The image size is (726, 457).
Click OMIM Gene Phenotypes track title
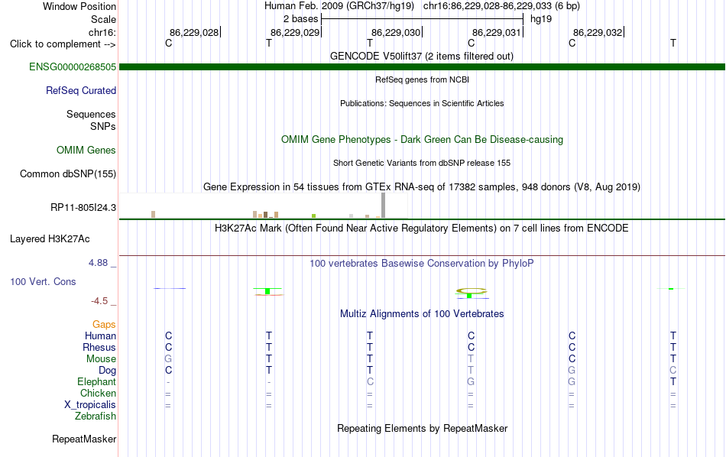tap(422, 139)
